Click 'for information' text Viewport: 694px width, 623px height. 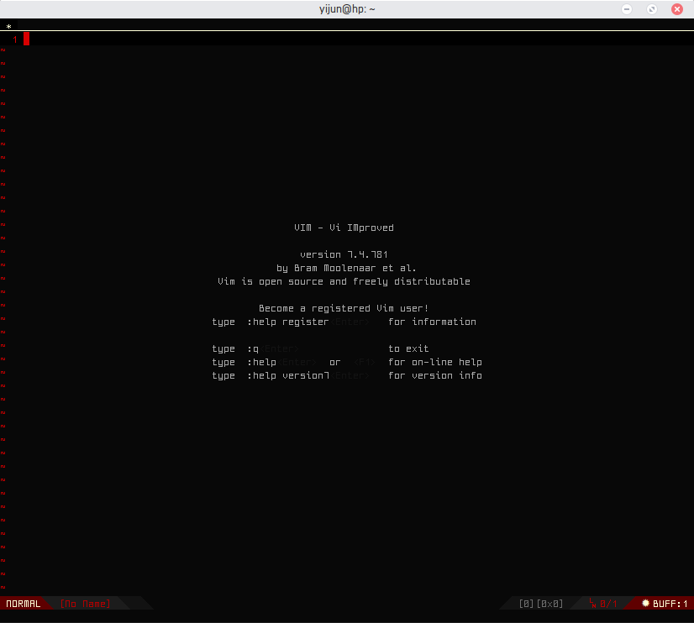tap(432, 322)
